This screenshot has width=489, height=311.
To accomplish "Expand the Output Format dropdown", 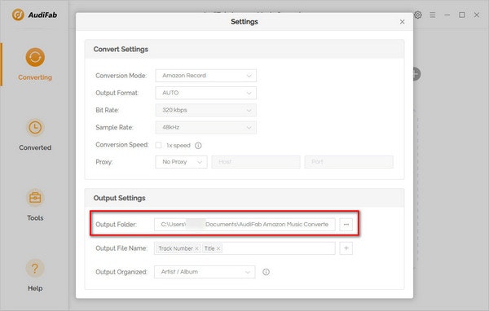I will coord(206,93).
